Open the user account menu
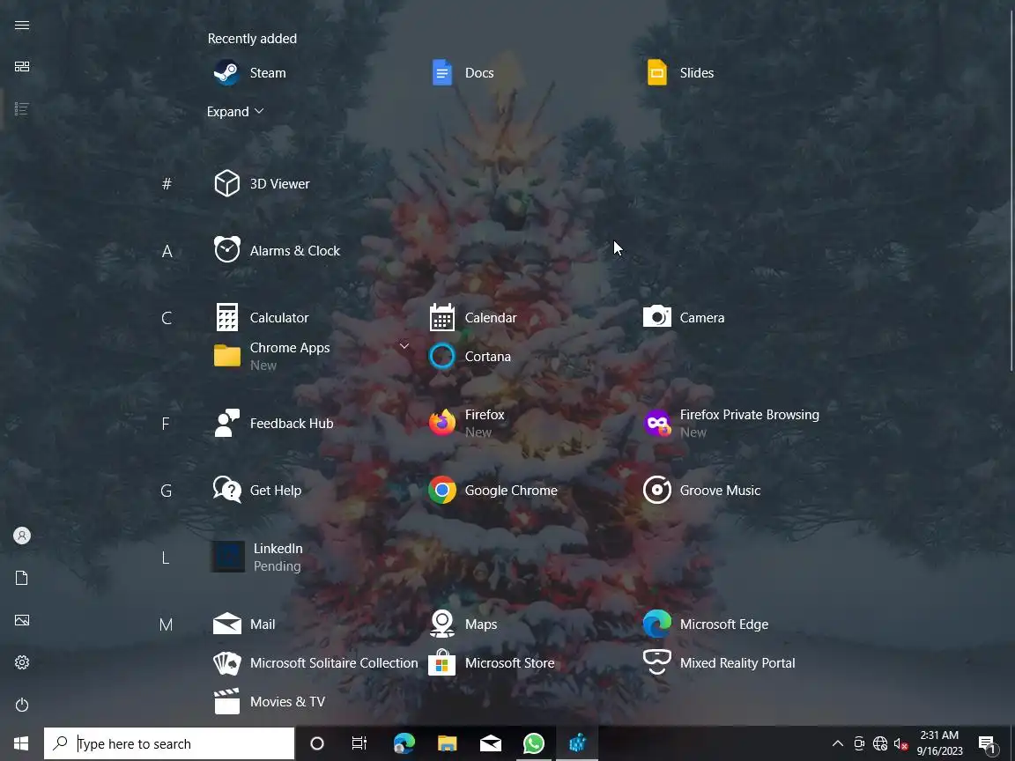1015x761 pixels. point(22,536)
